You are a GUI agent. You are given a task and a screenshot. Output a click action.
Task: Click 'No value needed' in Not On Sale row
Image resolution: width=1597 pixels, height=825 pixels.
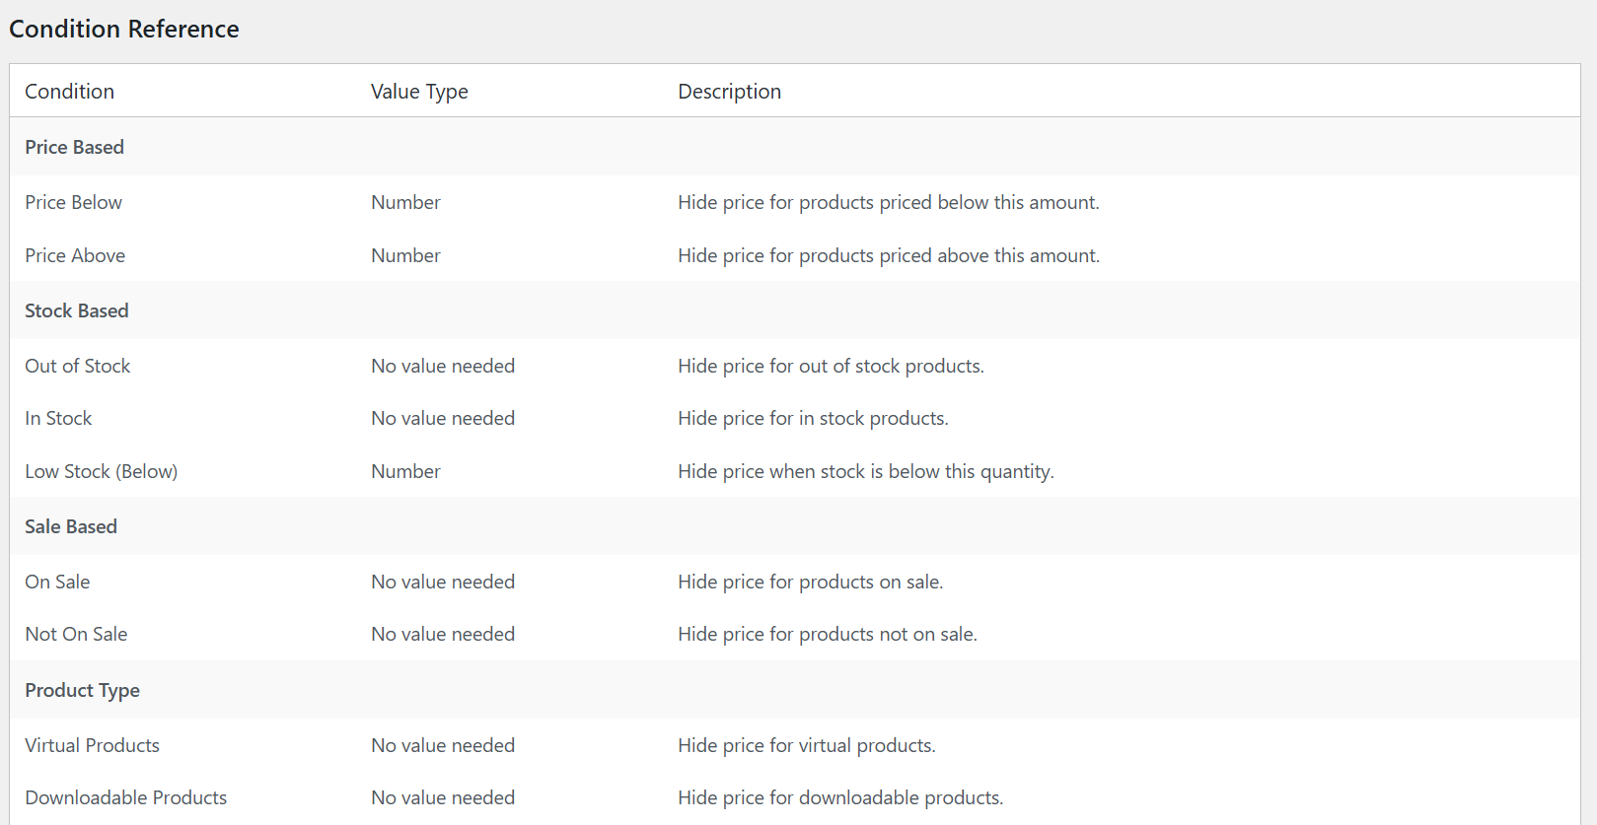443,634
